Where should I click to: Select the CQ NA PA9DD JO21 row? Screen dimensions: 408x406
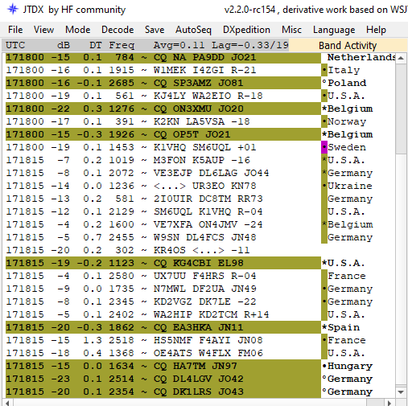click(x=163, y=57)
